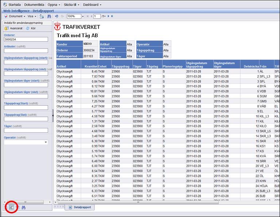Click the Från cell SFL_L3
The width and height of the screenshot is (280, 217).
click(265, 77)
